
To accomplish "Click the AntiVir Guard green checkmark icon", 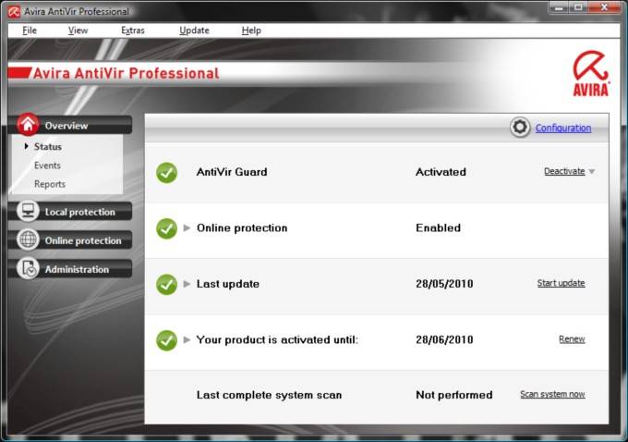I will pos(166,172).
